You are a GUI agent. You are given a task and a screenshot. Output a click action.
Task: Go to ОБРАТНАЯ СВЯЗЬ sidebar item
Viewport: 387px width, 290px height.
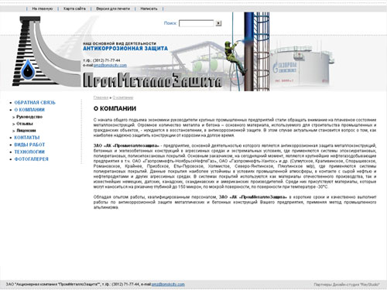[x=35, y=103]
